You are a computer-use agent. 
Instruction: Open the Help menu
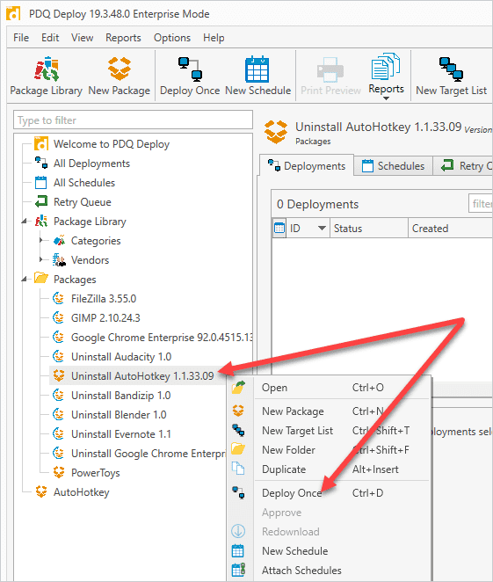tap(214, 38)
